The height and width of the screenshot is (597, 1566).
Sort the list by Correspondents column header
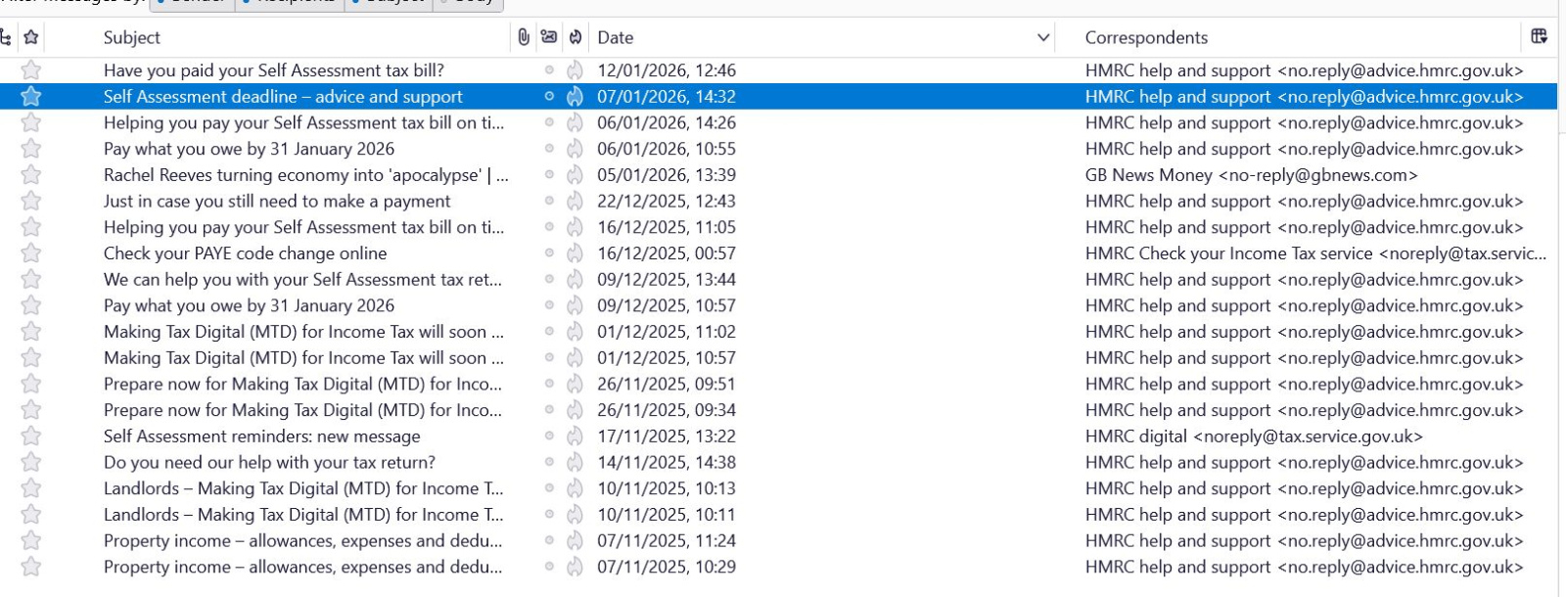click(x=1146, y=37)
